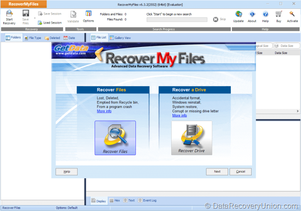Select the File List tab
This screenshot has height=211, width=301.
(x=99, y=38)
